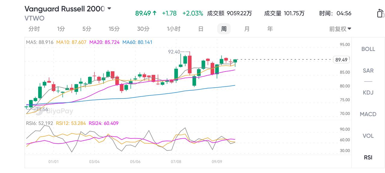Expand the Vanguard Russell 2000 dropdown arrow
The image size is (385, 173).
click(109, 9)
